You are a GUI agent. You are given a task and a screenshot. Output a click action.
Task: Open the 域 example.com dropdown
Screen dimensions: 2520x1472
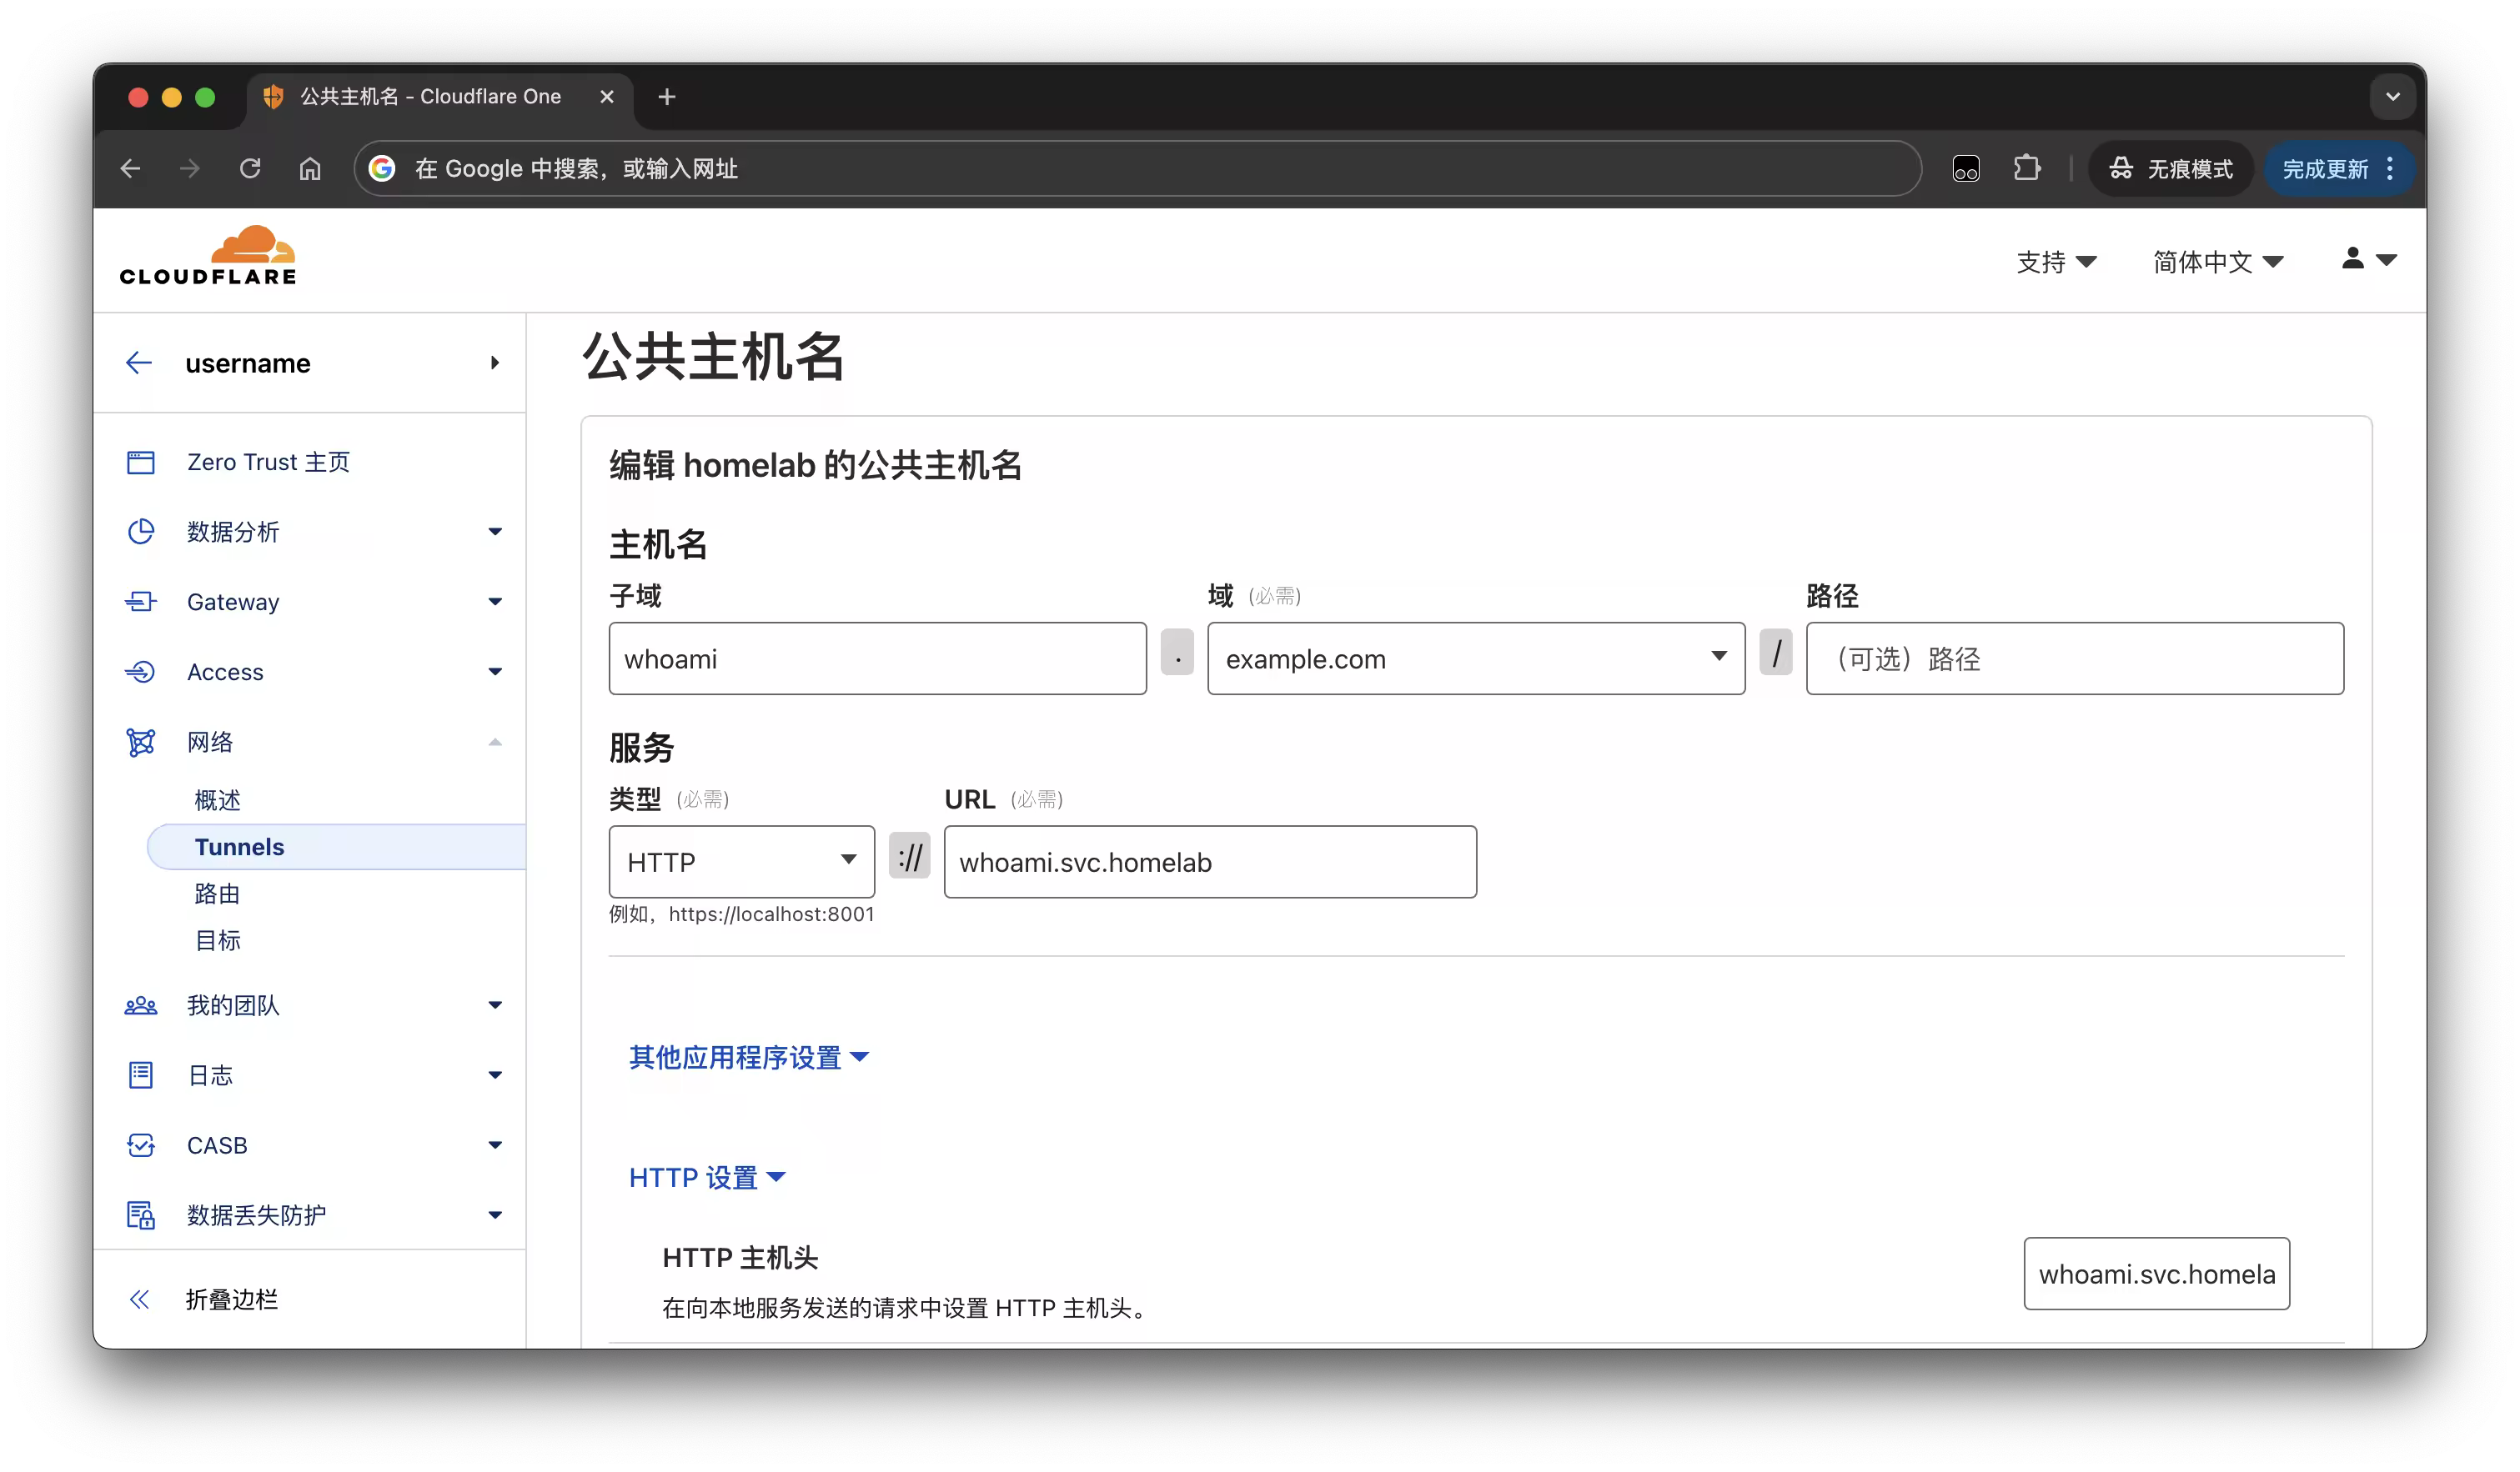(x=1476, y=658)
